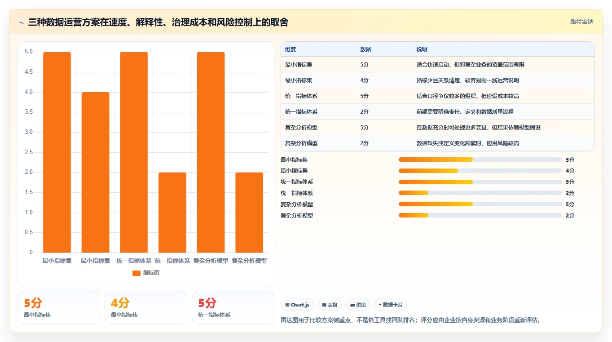Click the 复杂分析模型 progress bar showing 2分
612x342 pixels.
(480, 215)
